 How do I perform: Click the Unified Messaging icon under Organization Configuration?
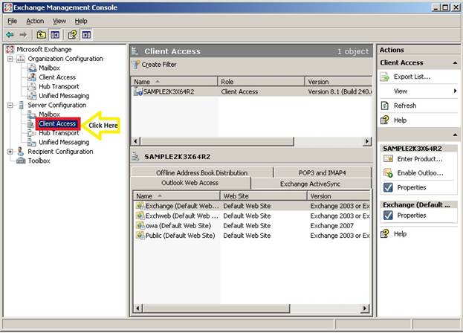[x=32, y=96]
